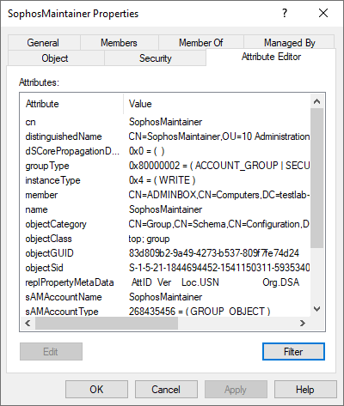
Task: Click the scroll left arrow of attribute list
Action: pyautogui.click(x=28, y=324)
